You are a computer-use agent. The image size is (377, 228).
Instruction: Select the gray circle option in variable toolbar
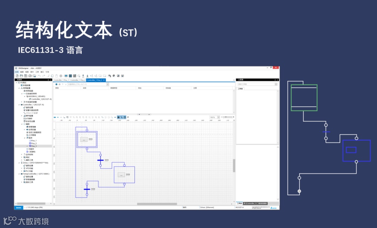click(x=59, y=84)
